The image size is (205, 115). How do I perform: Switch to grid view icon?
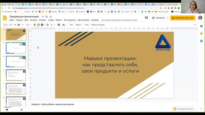(x=21, y=110)
